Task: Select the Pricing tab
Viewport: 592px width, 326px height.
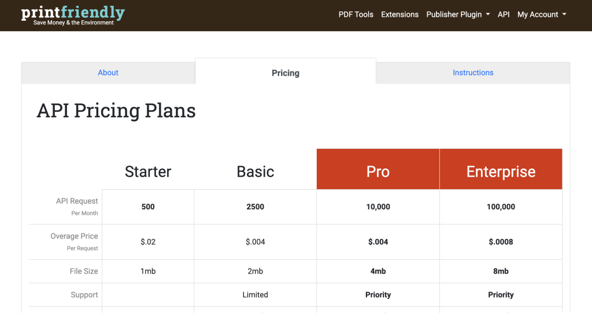Action: coord(286,73)
